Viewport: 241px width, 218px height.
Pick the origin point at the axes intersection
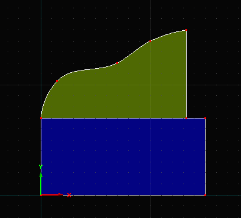pos(41,195)
